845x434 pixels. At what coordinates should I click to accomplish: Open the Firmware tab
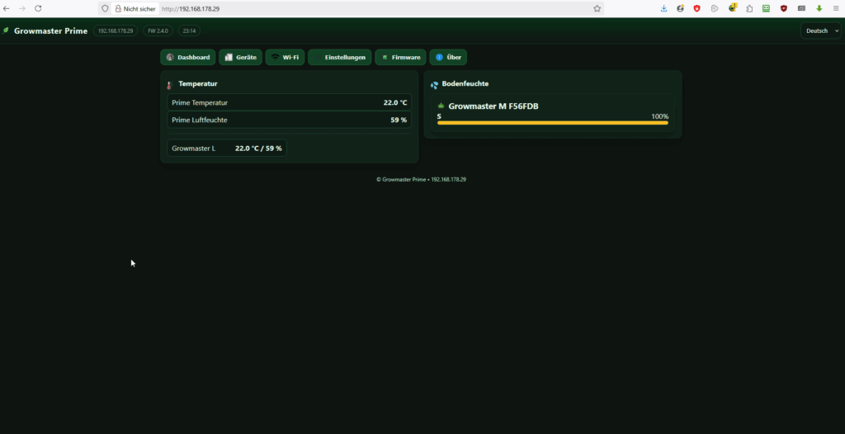coord(400,57)
